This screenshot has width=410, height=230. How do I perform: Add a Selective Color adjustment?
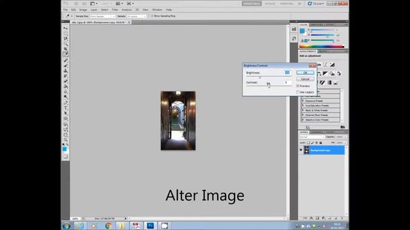point(336,82)
